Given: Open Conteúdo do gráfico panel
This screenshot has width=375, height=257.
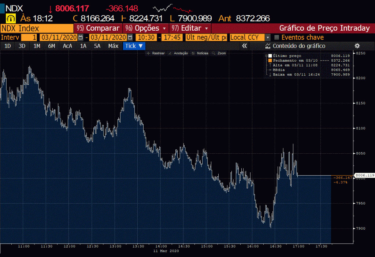Looking at the screenshot, I should 295,46.
